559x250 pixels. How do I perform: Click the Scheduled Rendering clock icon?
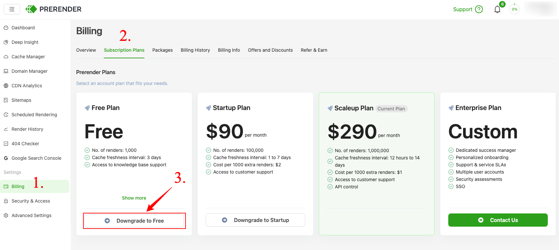click(x=6, y=115)
